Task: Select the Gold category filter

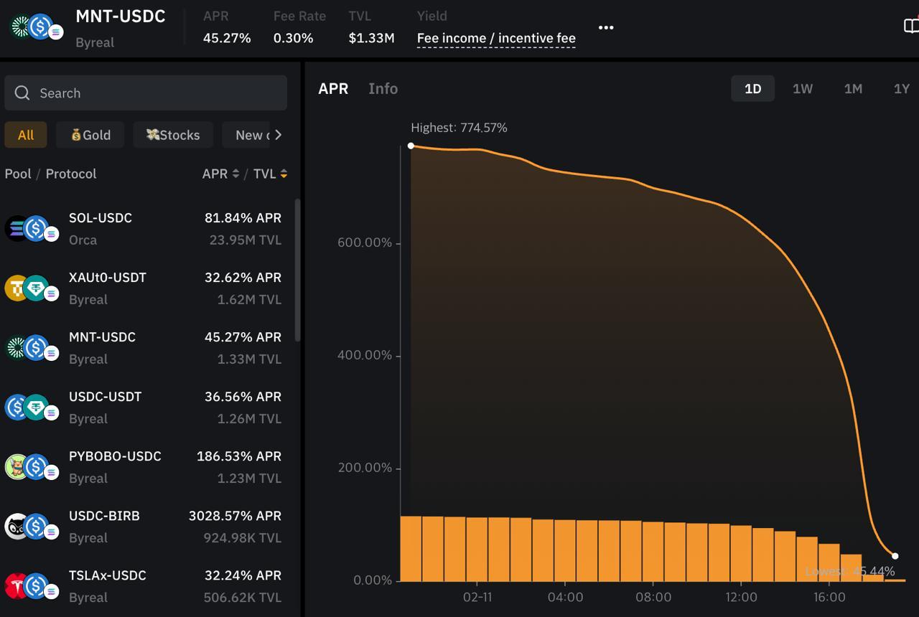Action: tap(90, 135)
